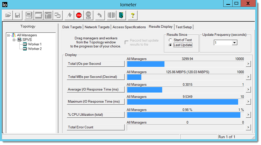Switch to Access Specifications tab
The width and height of the screenshot is (261, 145).
pyautogui.click(x=129, y=27)
